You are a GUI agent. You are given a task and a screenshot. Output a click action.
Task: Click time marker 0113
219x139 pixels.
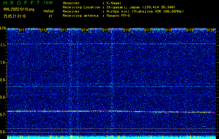[64, 30]
